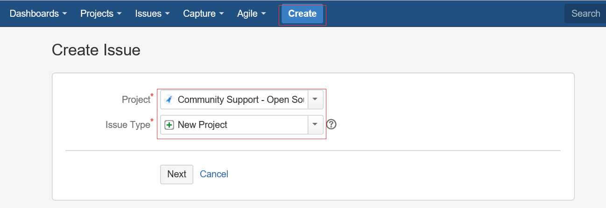Expand the Issue Type dropdown arrow

tap(315, 125)
